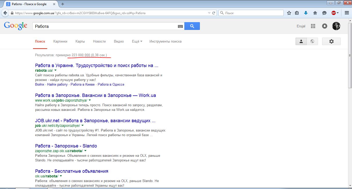The image size is (352, 189).
Task: Open the 'Новости' tab
Action: click(99, 41)
